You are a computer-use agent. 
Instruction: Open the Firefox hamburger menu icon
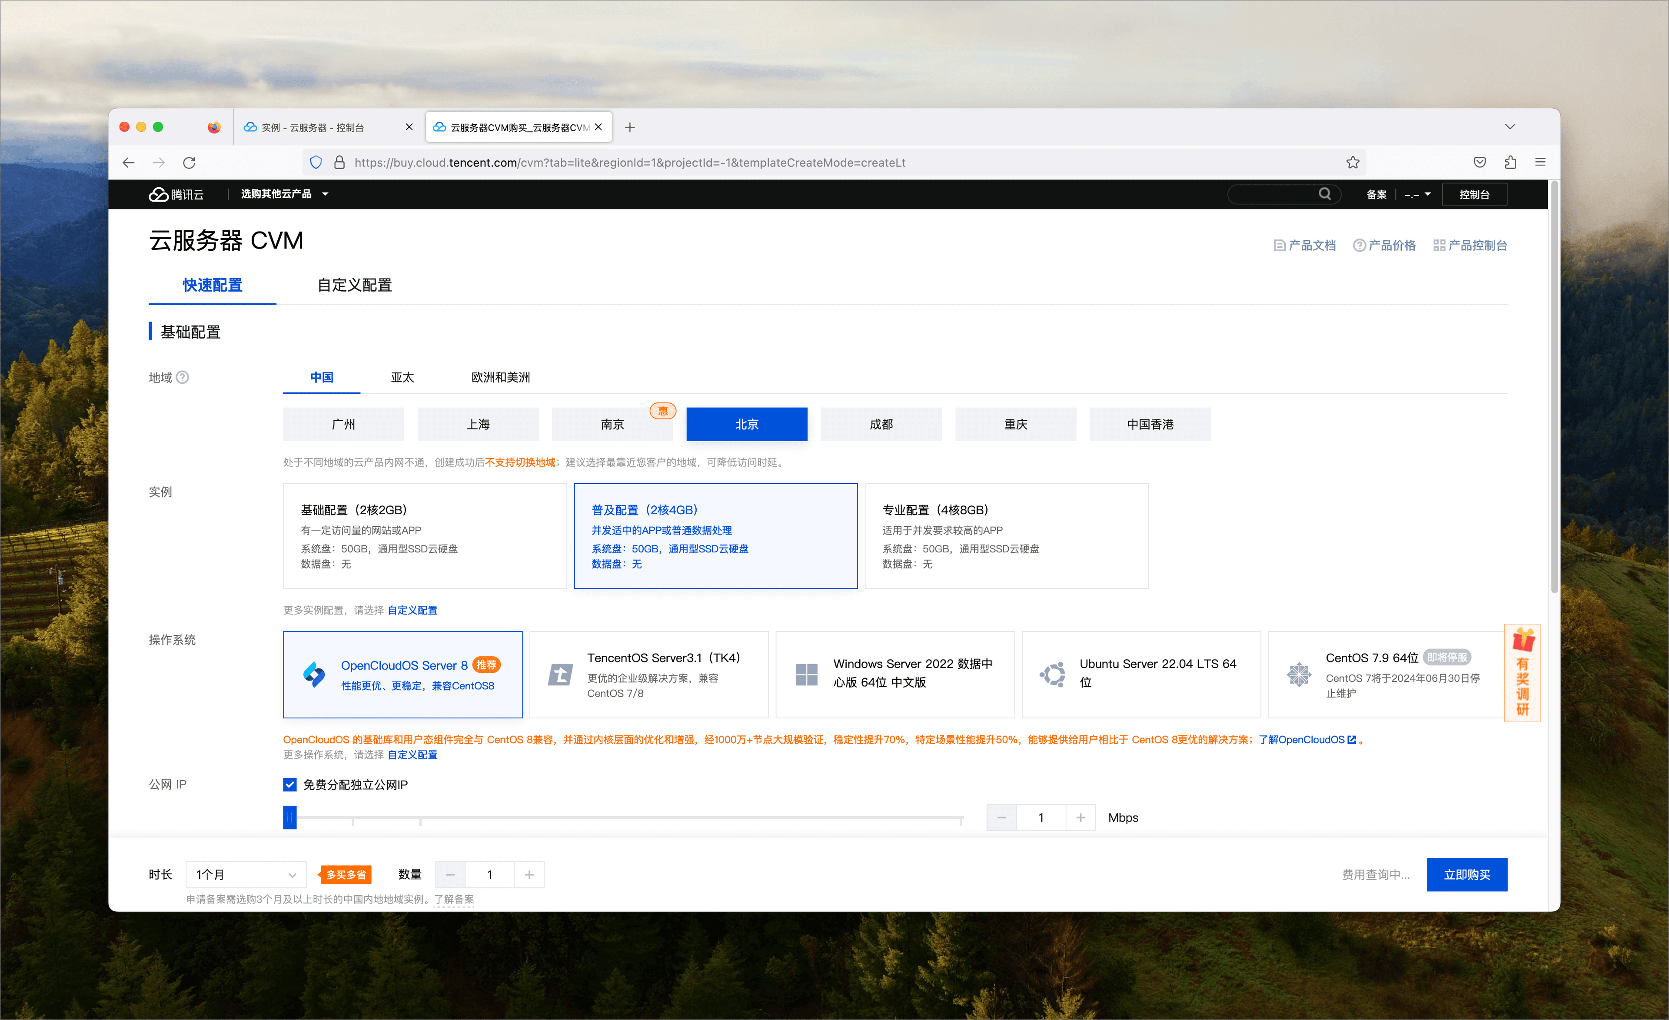1539,163
